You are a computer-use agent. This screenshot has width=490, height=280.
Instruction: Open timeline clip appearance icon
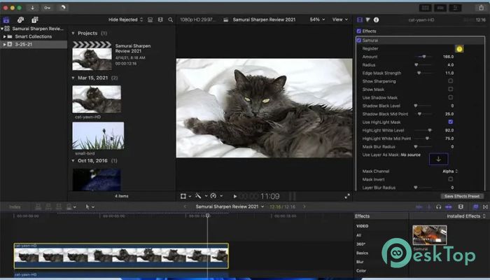[x=461, y=207]
